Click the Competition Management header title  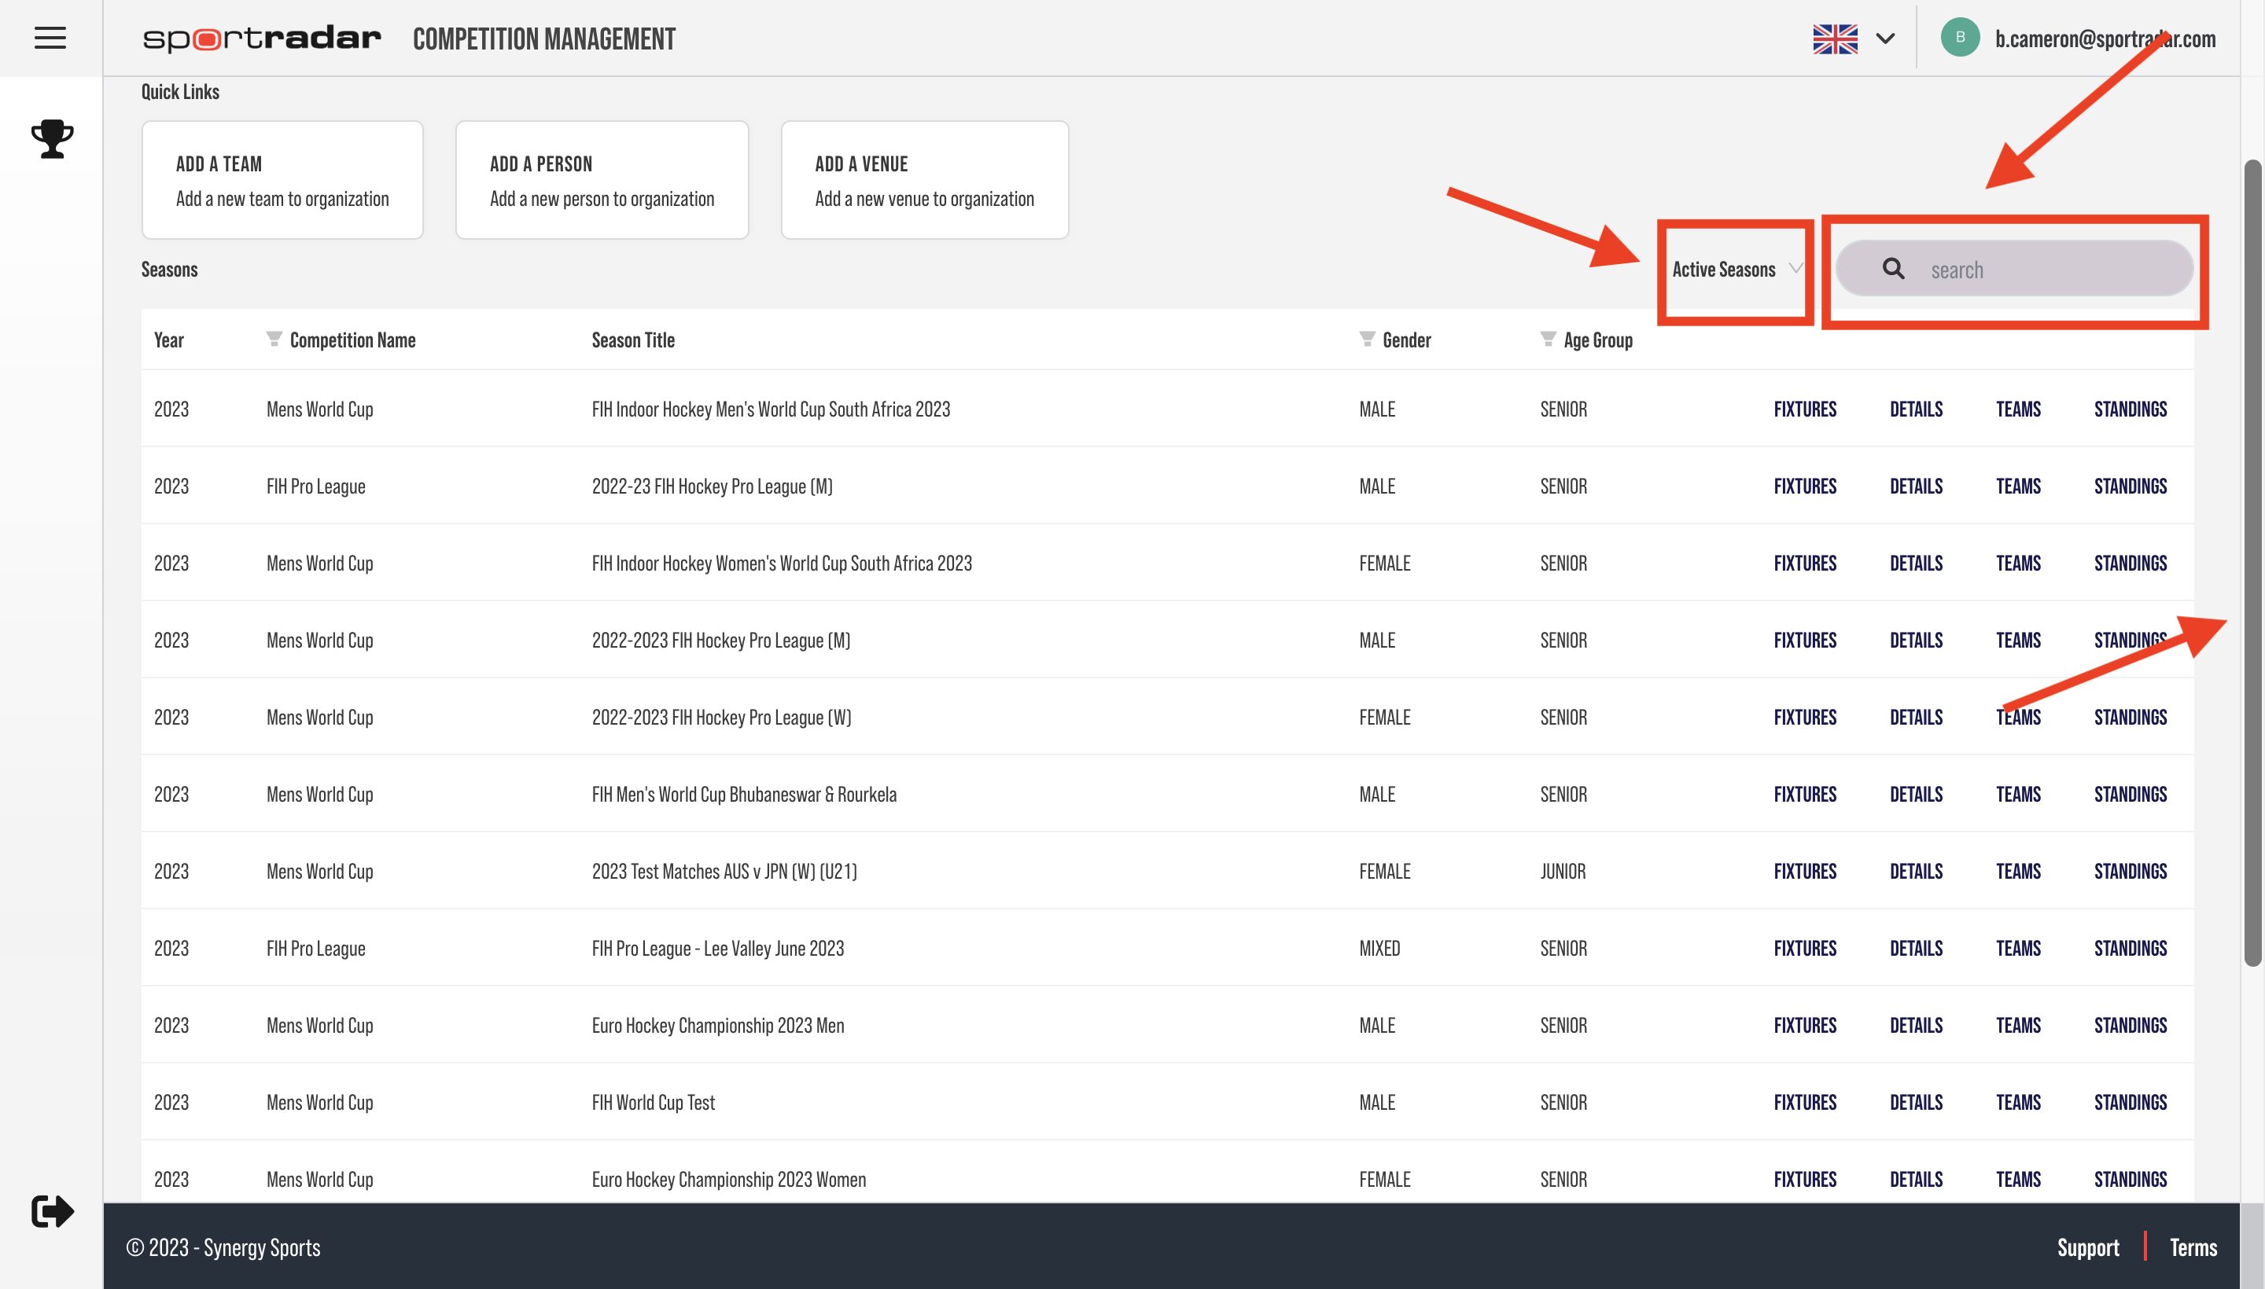coord(544,39)
